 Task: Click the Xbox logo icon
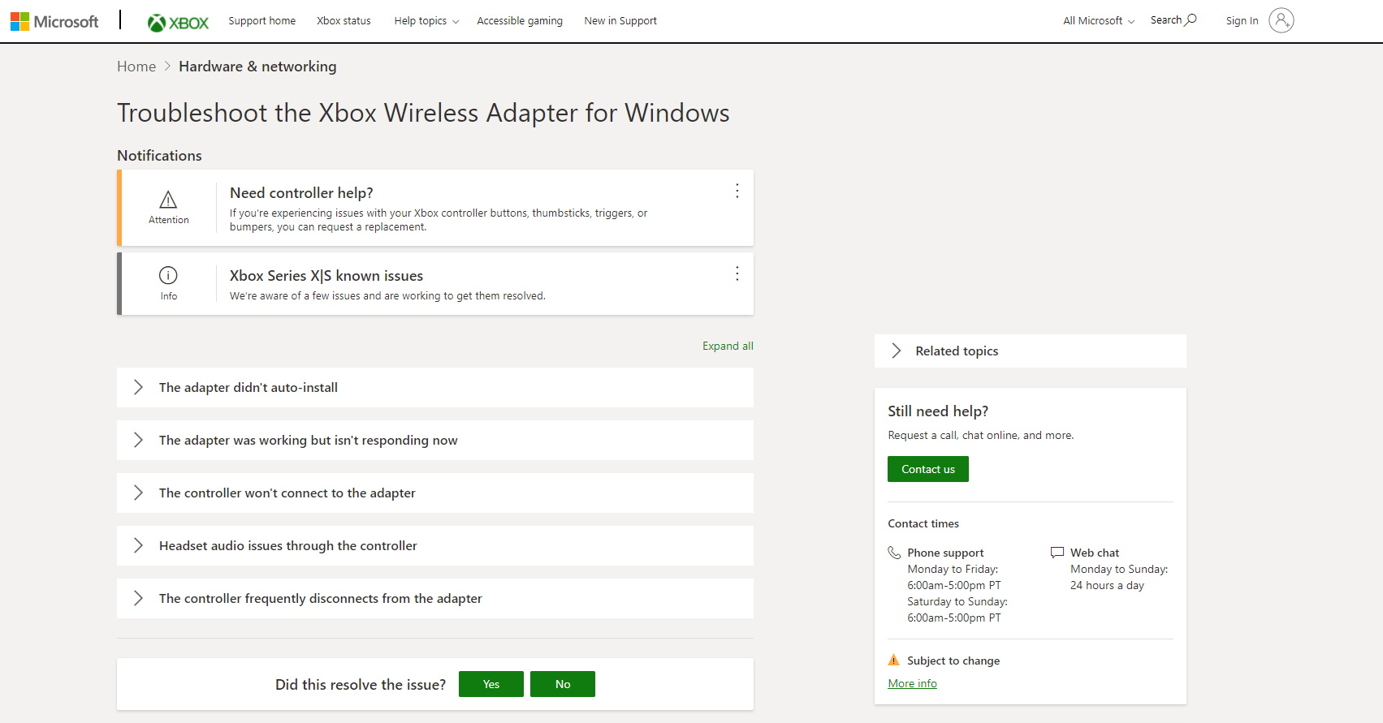pyautogui.click(x=156, y=23)
